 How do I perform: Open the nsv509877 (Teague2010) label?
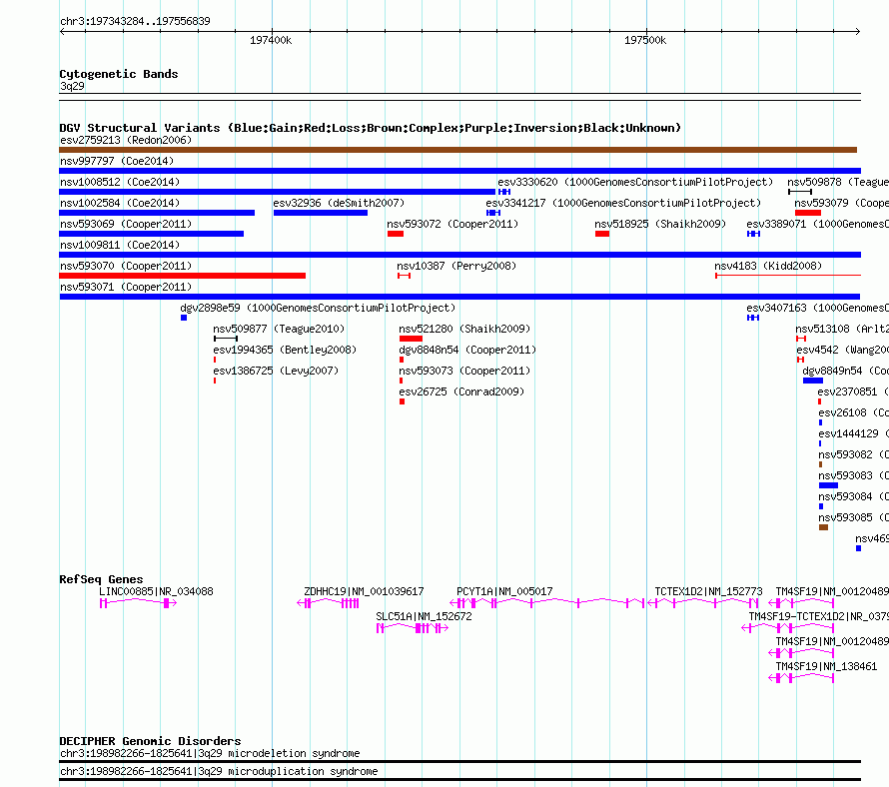[279, 329]
